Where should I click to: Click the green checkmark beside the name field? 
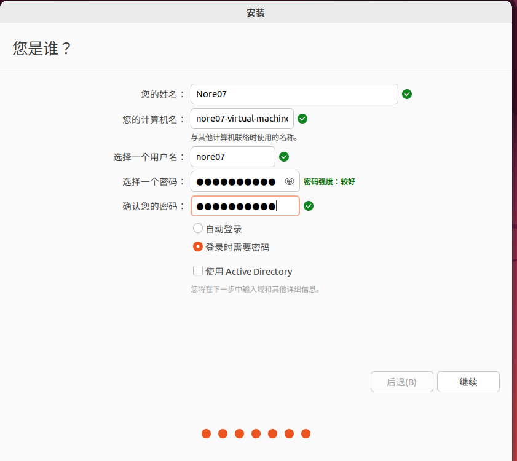click(x=407, y=94)
